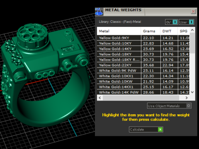Viewport: 199px width, 149px height.
Task: Click the 14.09 DWT value
Action: coord(168,82)
